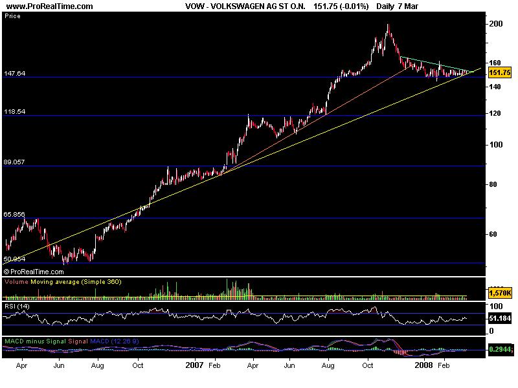
Task: Click the MACD minus Signal label
Action: pos(36,341)
